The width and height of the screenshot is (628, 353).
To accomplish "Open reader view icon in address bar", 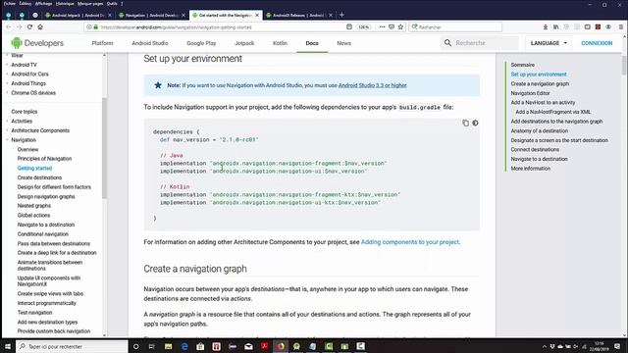I will click(349, 26).
